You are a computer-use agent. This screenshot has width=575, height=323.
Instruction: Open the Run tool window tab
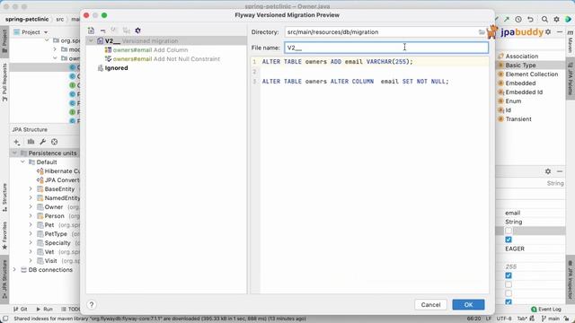[x=44, y=309]
